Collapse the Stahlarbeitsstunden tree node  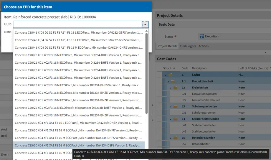tap(171, 119)
